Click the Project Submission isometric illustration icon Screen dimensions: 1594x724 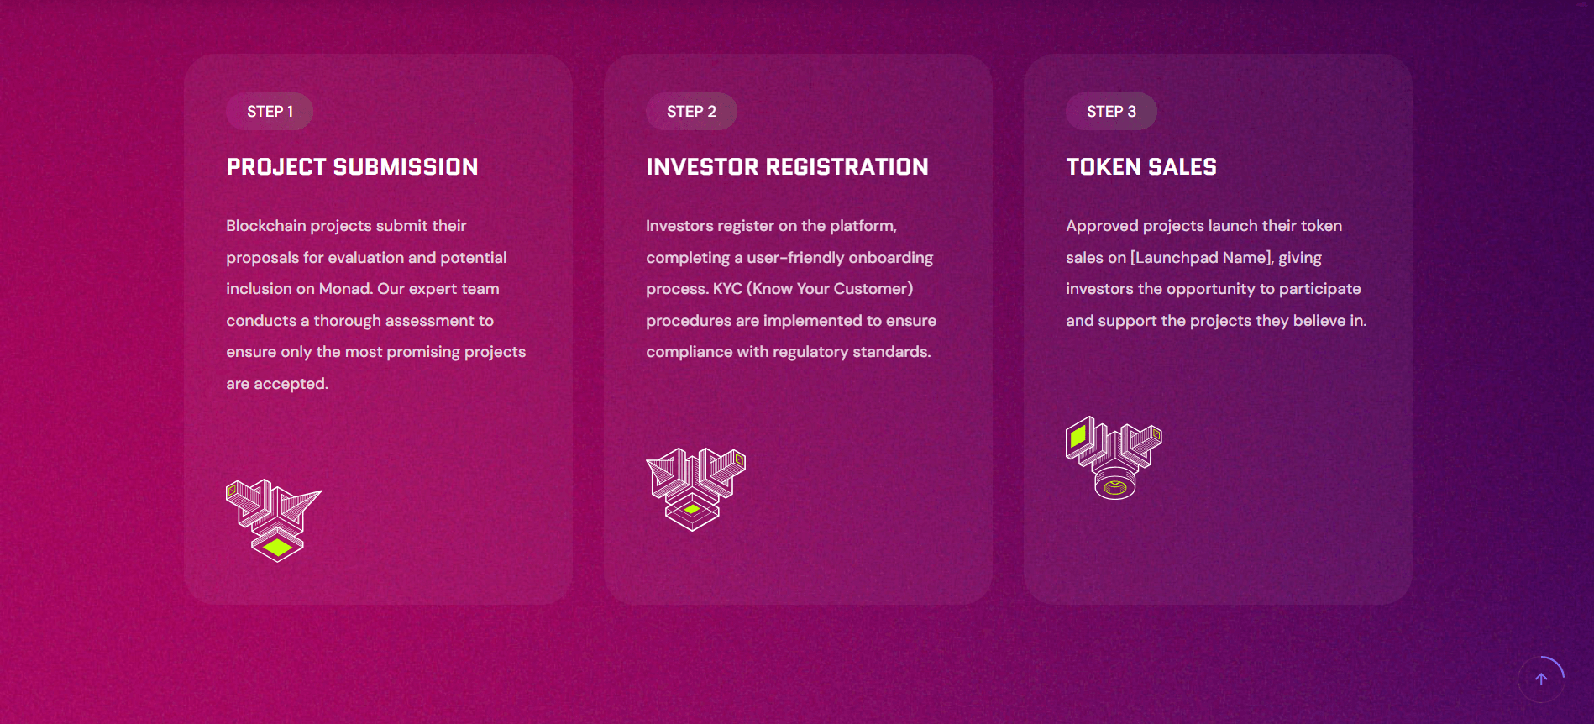(274, 520)
